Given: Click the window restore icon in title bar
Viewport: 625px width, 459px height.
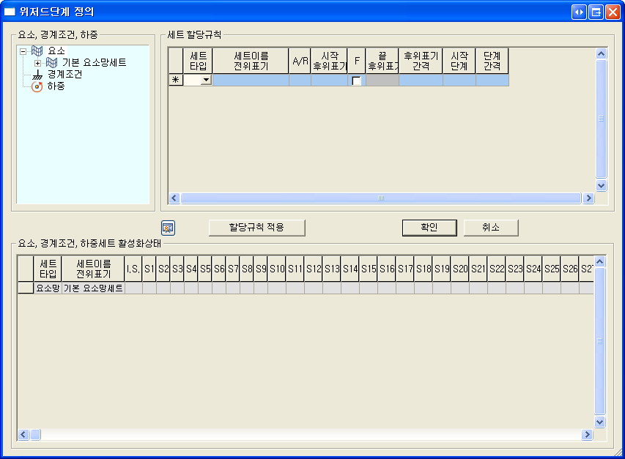Looking at the screenshot, I should click(x=596, y=12).
